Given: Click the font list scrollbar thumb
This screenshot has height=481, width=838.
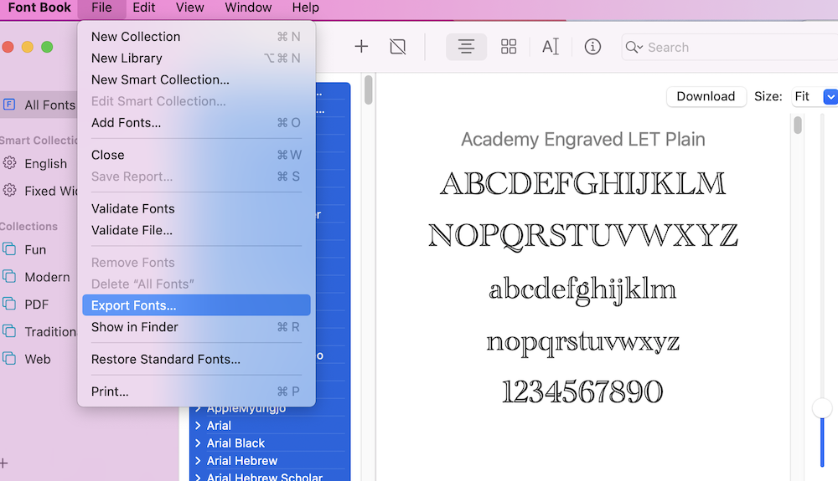Looking at the screenshot, I should [x=368, y=90].
